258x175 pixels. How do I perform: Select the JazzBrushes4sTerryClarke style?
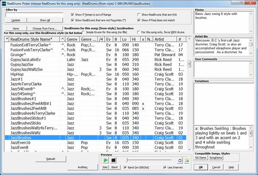tap(95, 114)
